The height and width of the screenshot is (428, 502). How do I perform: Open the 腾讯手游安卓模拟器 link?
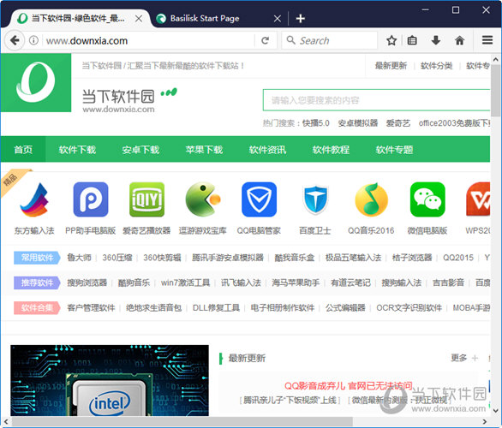(228, 258)
